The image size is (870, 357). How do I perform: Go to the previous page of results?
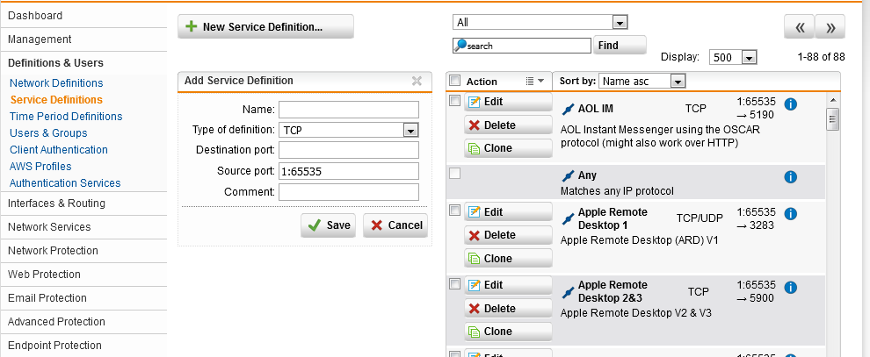pyautogui.click(x=799, y=27)
